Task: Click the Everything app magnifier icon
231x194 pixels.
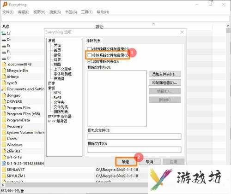Action: pyautogui.click(x=5, y=5)
